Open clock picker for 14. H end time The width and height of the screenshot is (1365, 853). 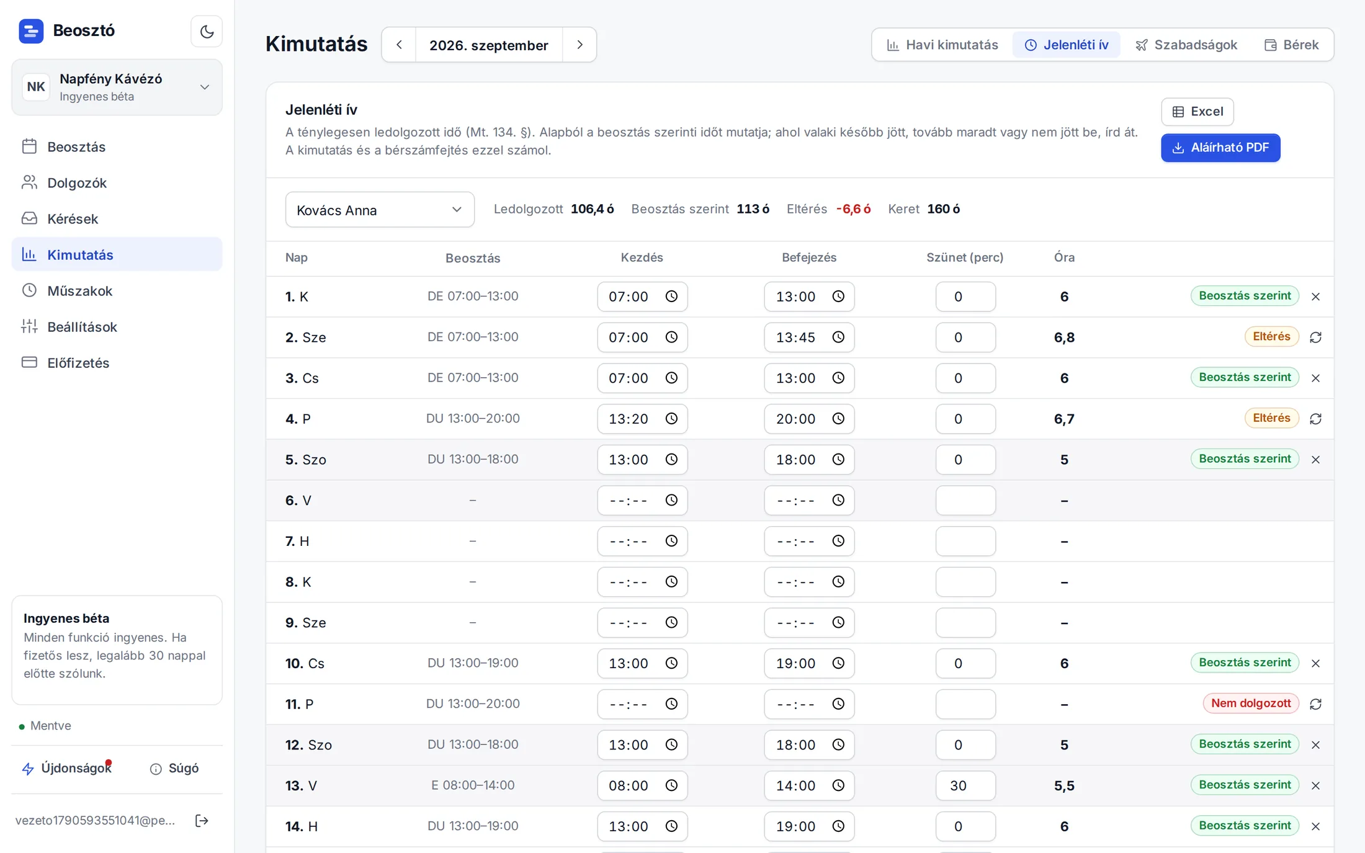pos(838,826)
